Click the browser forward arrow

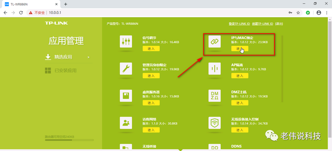point(13,13)
